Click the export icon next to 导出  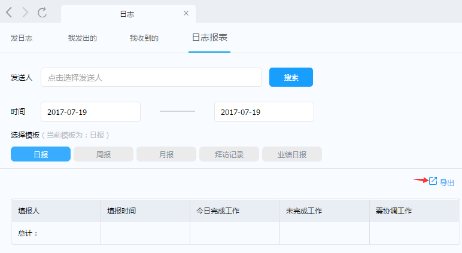[433, 181]
